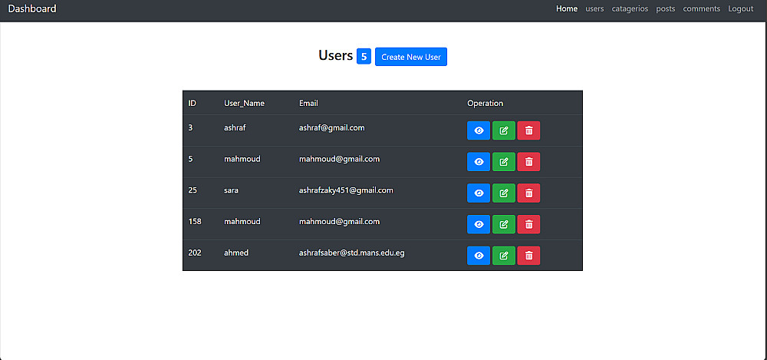Click the ID column header

point(193,104)
